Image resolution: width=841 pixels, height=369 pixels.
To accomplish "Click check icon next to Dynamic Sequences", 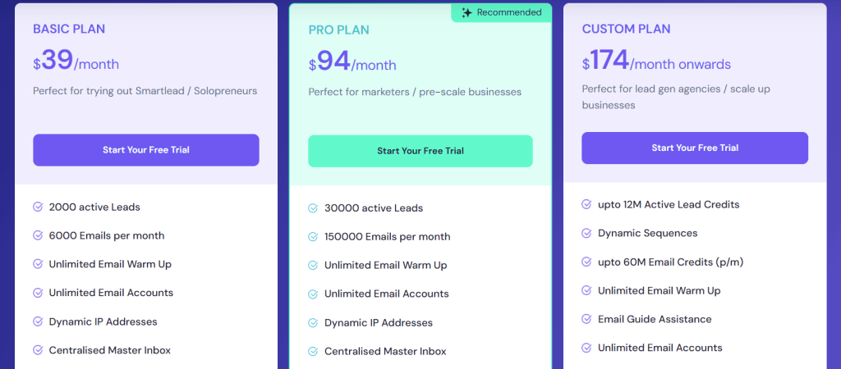I will (586, 233).
